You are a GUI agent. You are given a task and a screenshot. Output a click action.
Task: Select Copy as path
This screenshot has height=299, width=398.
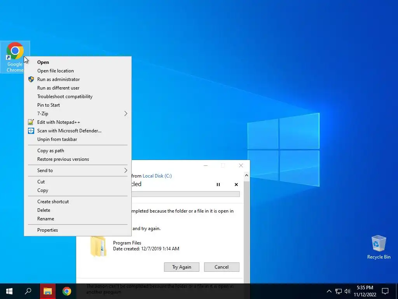click(x=78, y=151)
